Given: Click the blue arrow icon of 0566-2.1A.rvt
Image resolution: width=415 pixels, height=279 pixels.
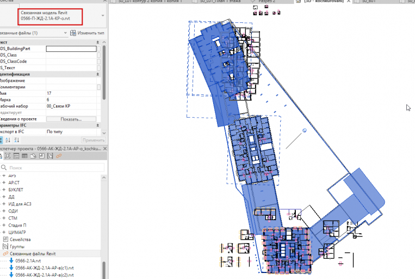Looking at the screenshot, I should click(11, 260).
